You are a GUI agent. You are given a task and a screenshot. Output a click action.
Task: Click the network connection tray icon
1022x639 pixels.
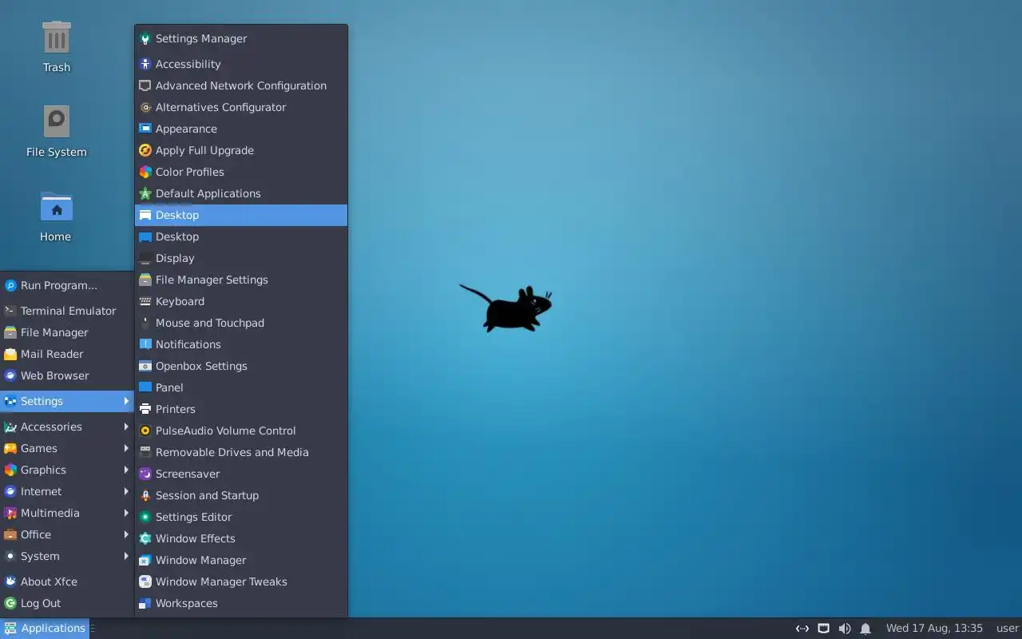(x=802, y=629)
